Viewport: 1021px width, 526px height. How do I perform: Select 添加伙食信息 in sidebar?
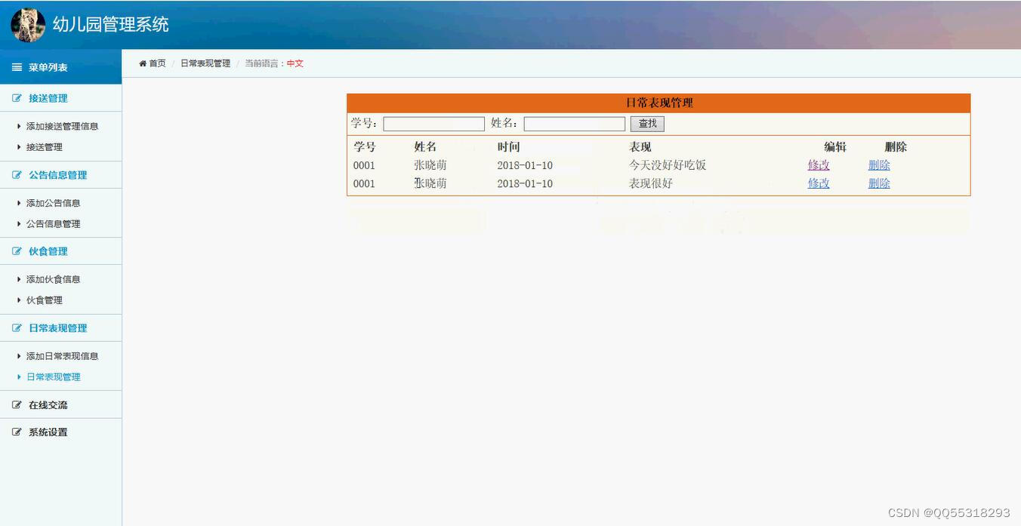[53, 279]
